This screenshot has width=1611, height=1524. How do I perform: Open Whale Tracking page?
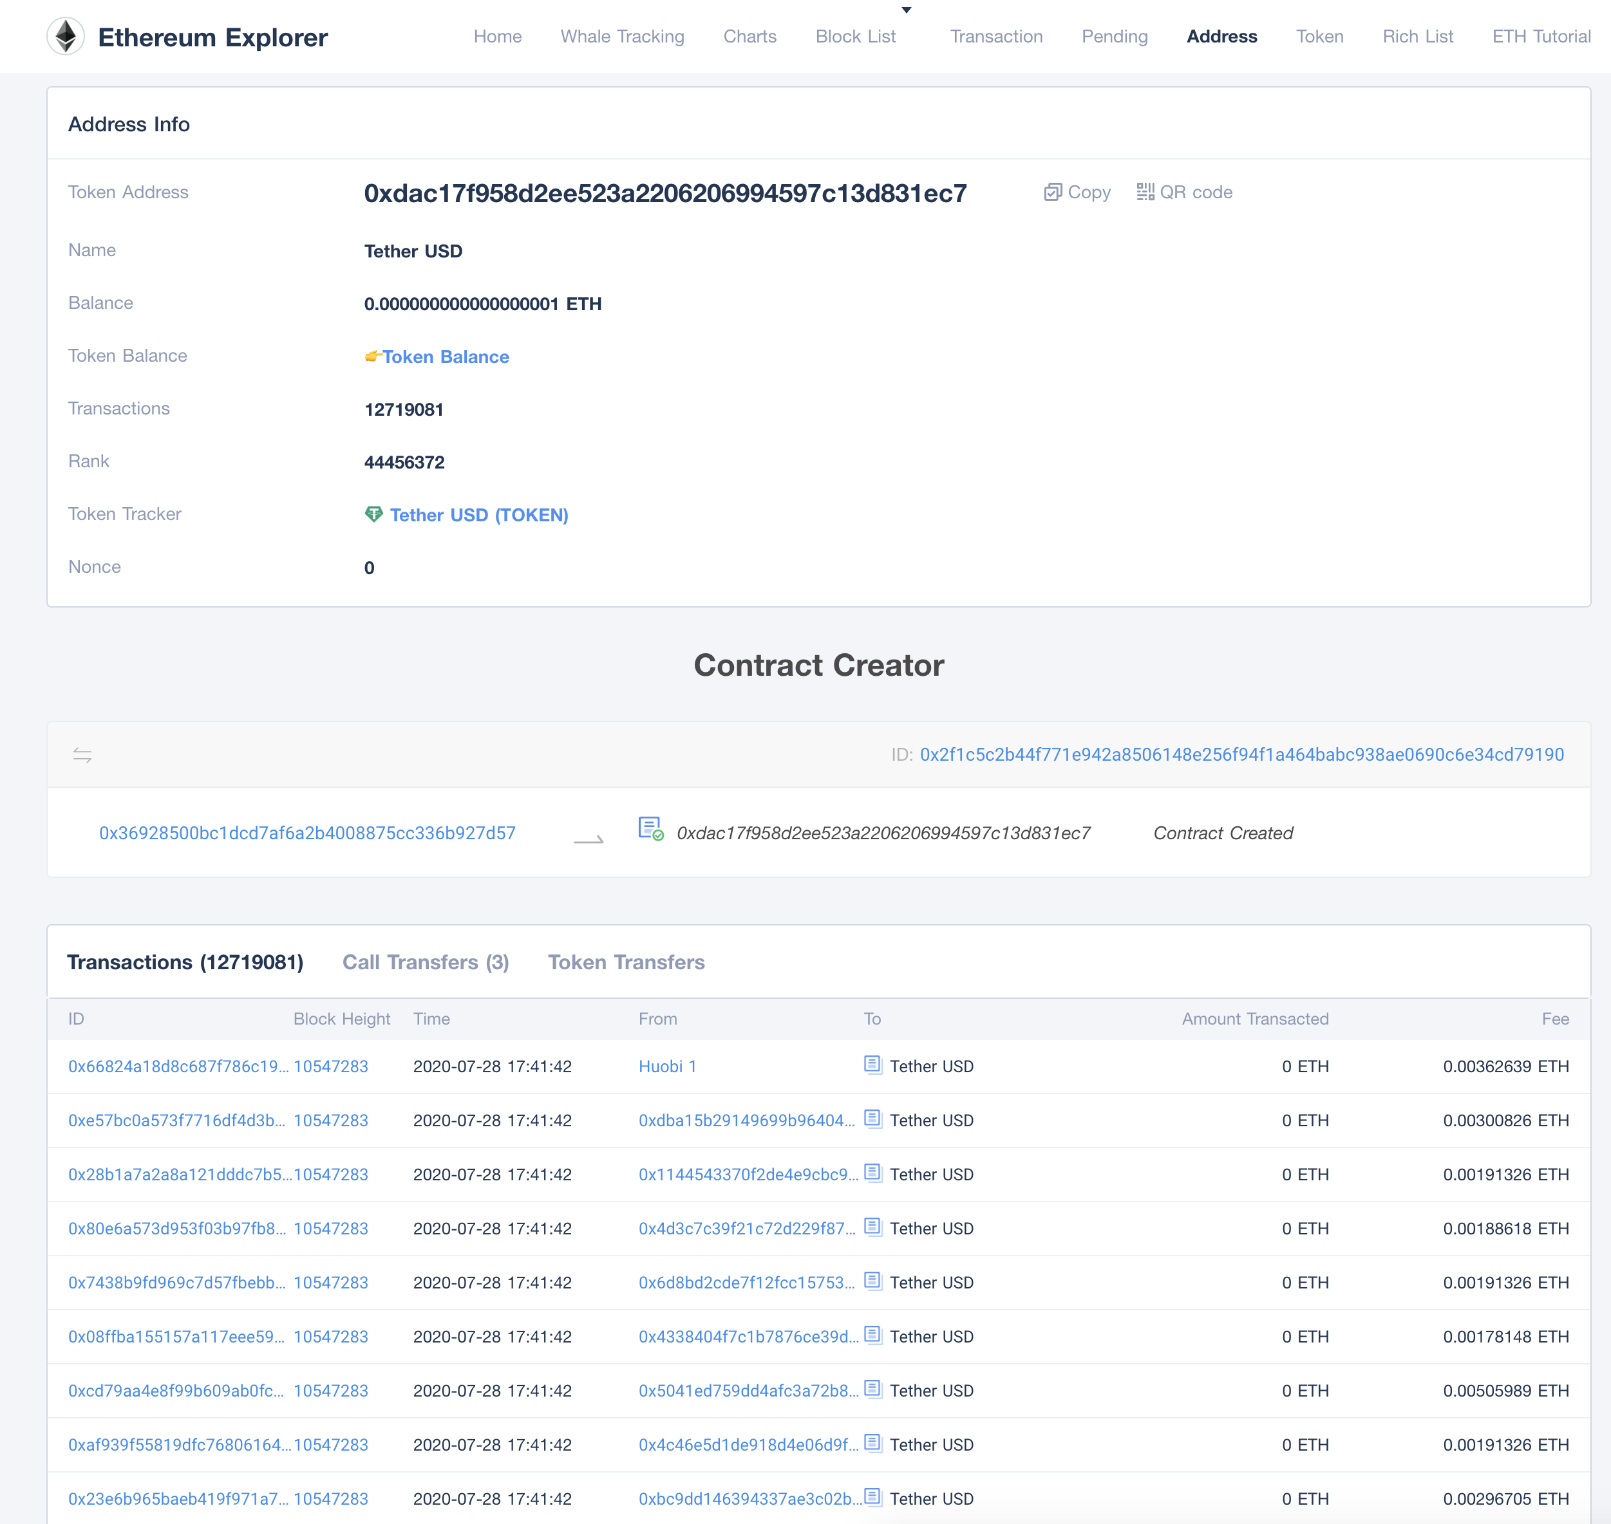click(x=623, y=37)
